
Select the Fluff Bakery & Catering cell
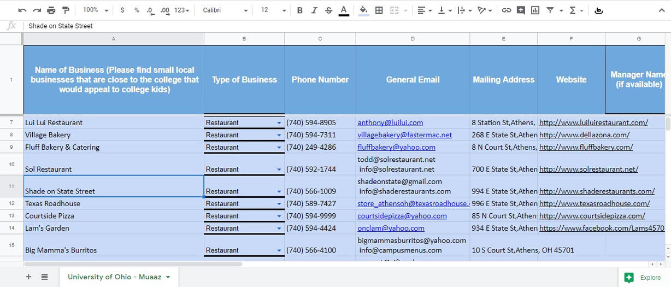(114, 147)
